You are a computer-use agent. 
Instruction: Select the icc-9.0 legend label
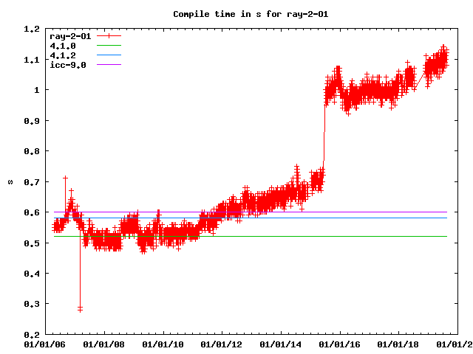67,65
